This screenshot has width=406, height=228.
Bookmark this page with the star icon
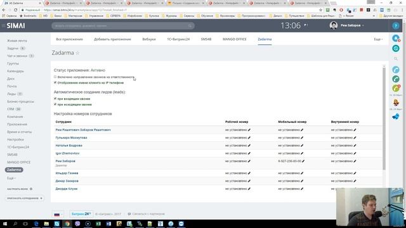[320, 10]
